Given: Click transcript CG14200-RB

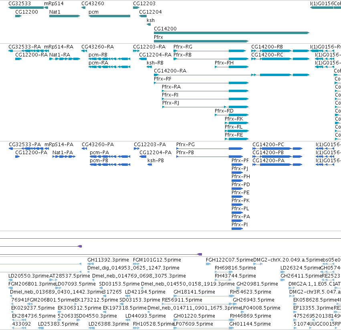Looking at the screenshot, I should [x=280, y=51].
